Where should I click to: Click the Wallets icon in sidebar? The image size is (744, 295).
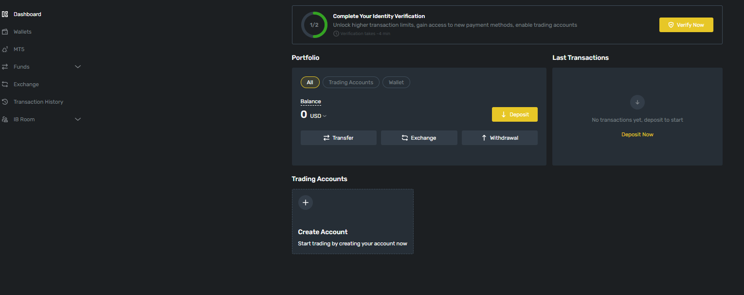(5, 32)
